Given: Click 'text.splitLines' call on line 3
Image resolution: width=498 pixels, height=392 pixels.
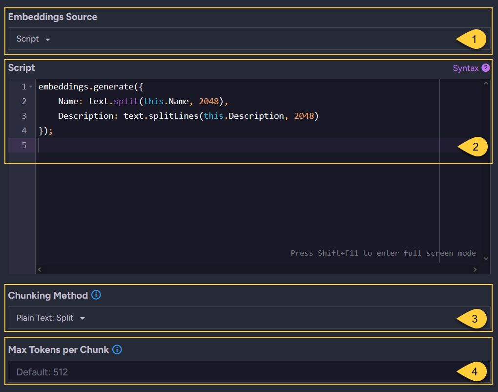Looking at the screenshot, I should coord(161,116).
